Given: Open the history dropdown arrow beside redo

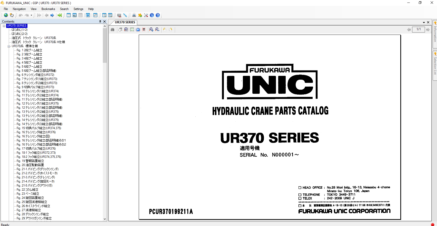Looking at the screenshot, I should [x=31, y=15].
